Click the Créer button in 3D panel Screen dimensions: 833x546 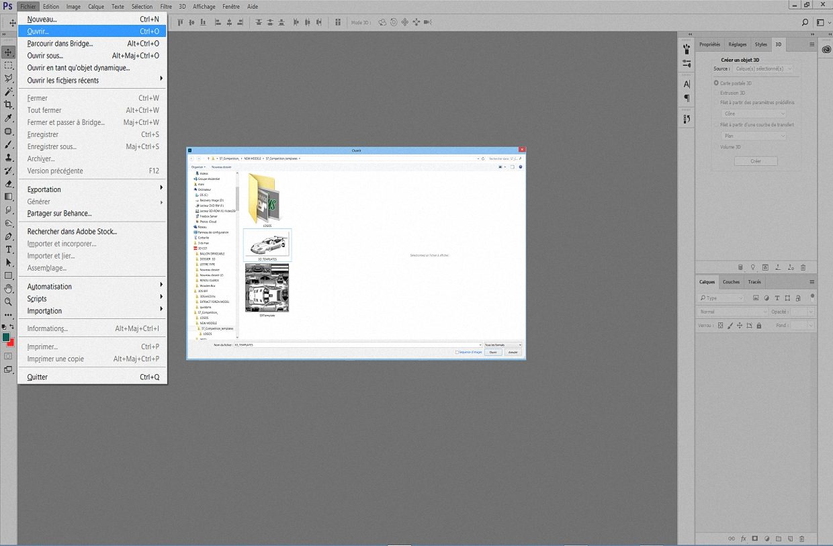point(756,161)
